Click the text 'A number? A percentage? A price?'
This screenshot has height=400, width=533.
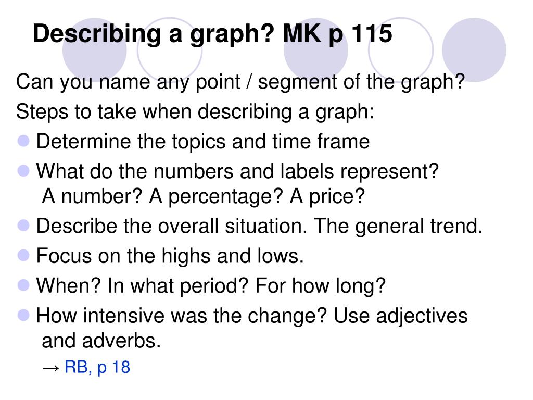pos(204,196)
